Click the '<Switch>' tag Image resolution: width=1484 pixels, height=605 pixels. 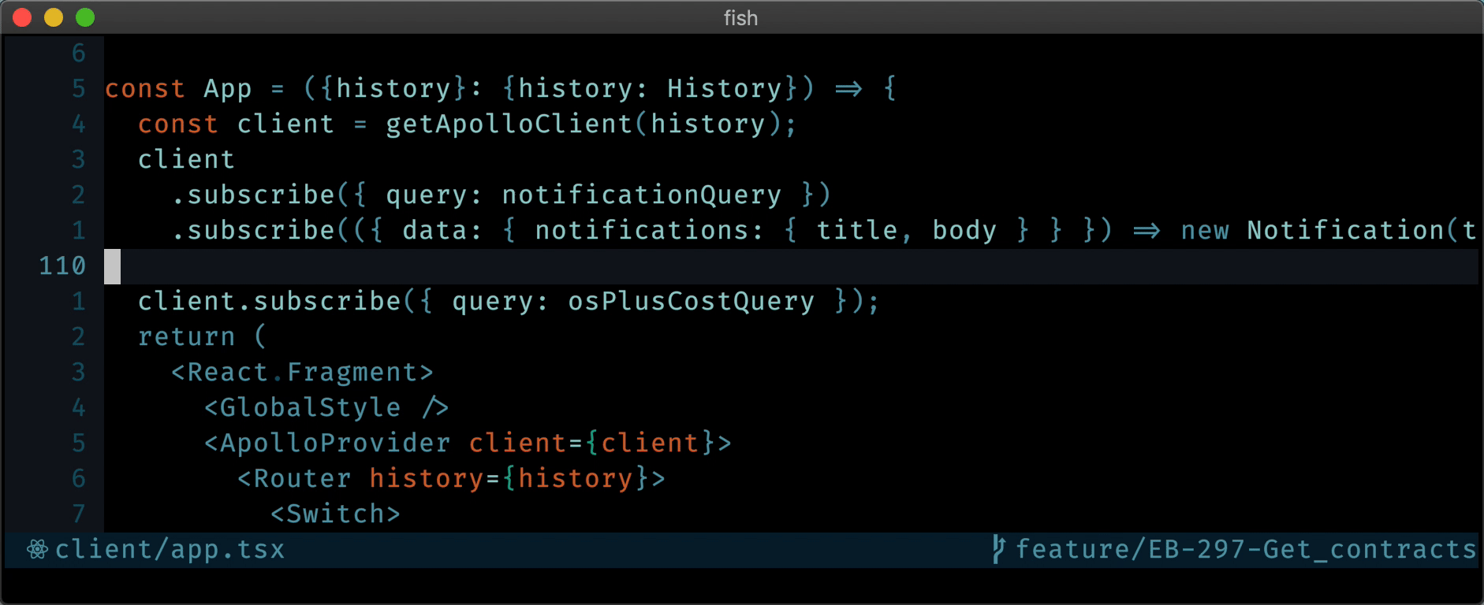point(335,514)
